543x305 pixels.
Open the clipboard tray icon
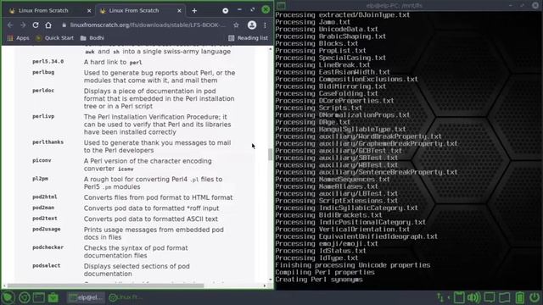[x=459, y=297]
